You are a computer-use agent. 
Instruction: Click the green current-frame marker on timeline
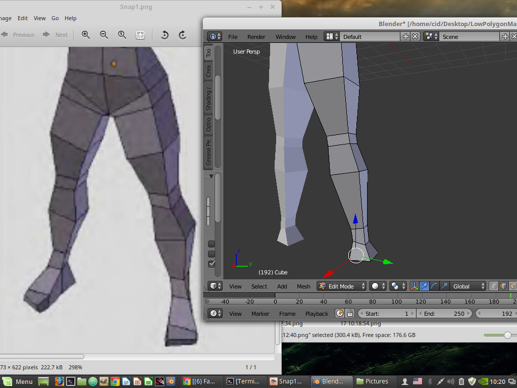click(510, 295)
